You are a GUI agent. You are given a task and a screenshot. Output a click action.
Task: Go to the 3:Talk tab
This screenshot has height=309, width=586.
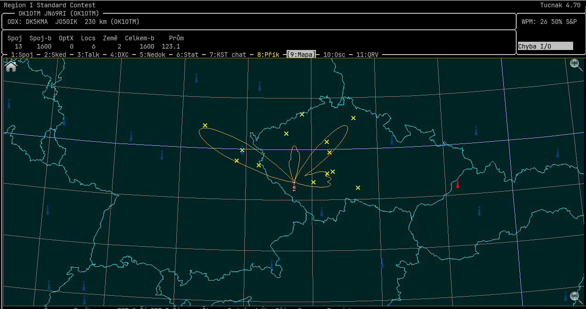[x=88, y=55]
